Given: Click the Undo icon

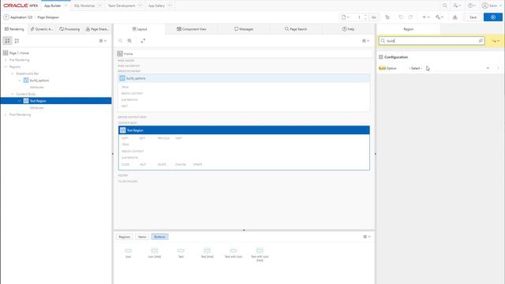Looking at the screenshot, I should coord(401,17).
